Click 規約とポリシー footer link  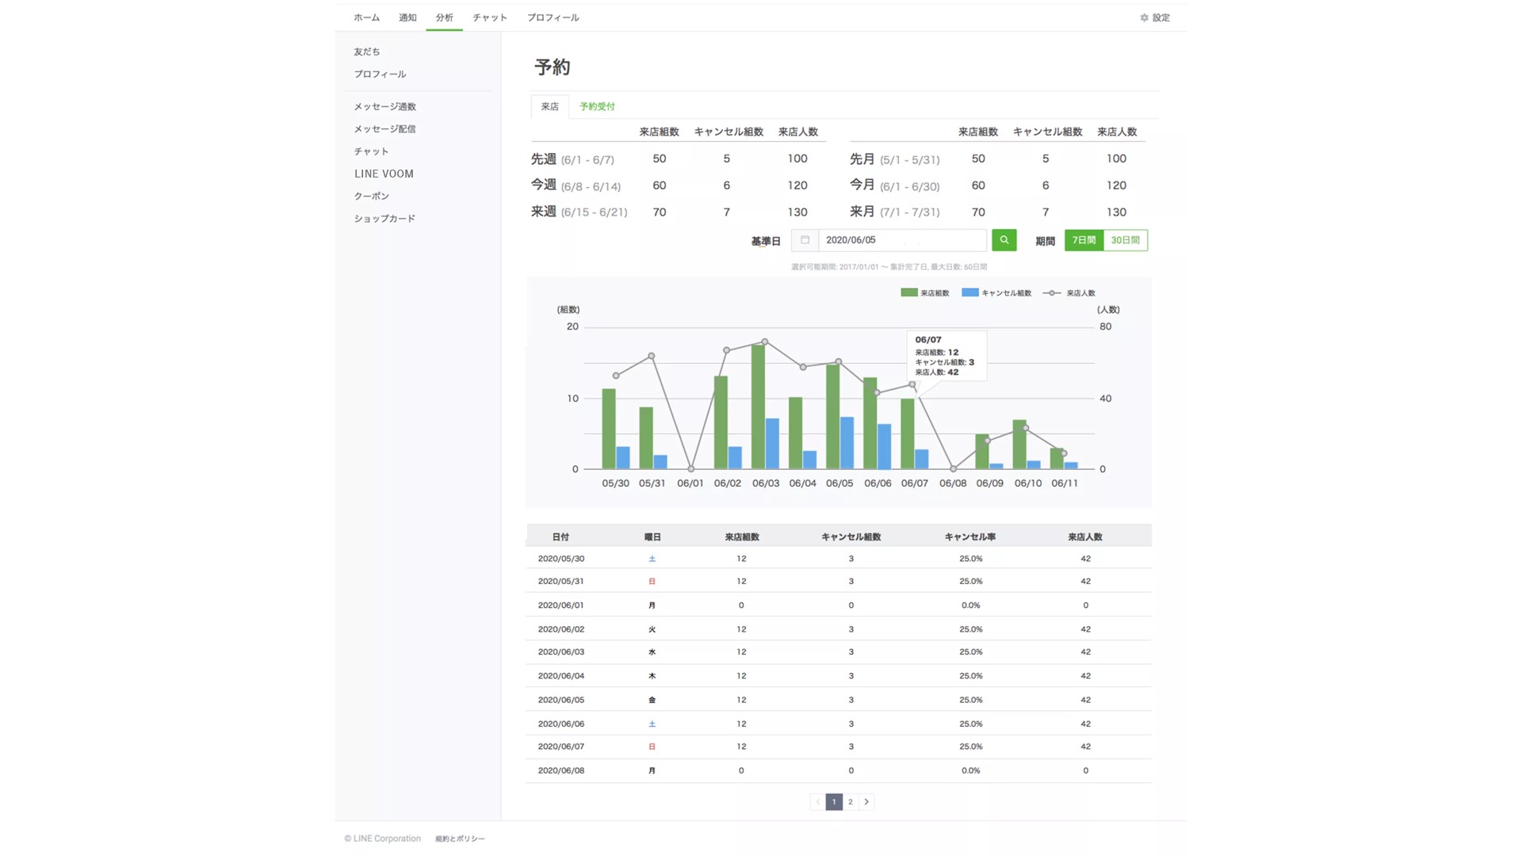point(460,839)
